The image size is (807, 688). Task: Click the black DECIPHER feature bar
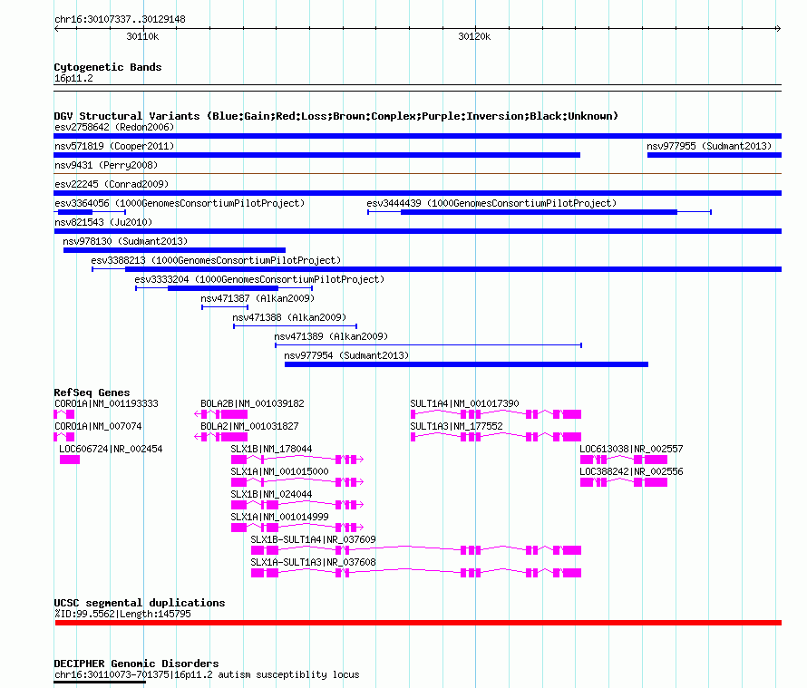[x=100, y=683]
